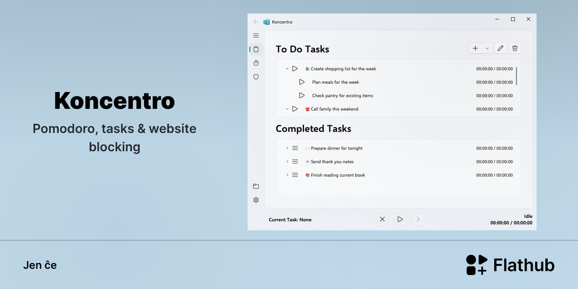The height and width of the screenshot is (289, 578).
Task: Start the Call family this weekend task
Action: coord(295,109)
